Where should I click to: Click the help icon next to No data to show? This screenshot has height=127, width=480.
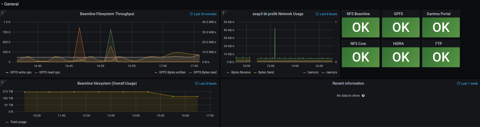(363, 96)
